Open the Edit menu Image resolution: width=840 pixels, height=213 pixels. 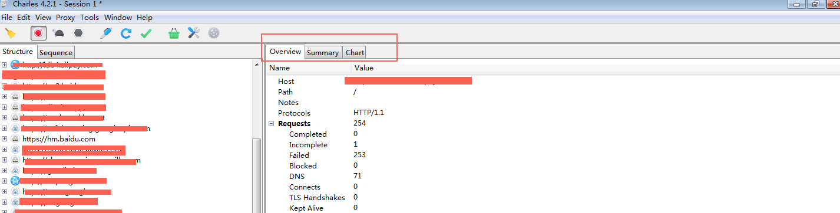(24, 18)
